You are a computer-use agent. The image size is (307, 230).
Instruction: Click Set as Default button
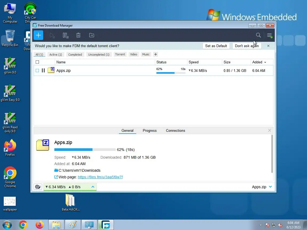[216, 46]
